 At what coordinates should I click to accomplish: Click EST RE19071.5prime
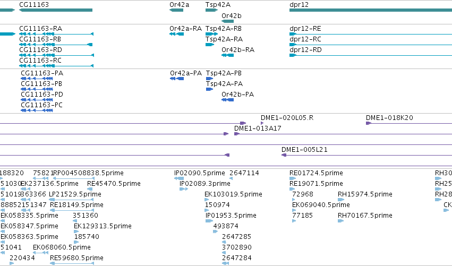[x=316, y=184]
